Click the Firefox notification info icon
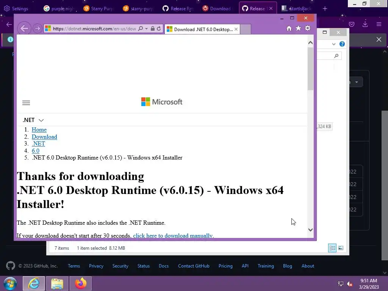The width and height of the screenshot is (388, 291). pos(10,39)
